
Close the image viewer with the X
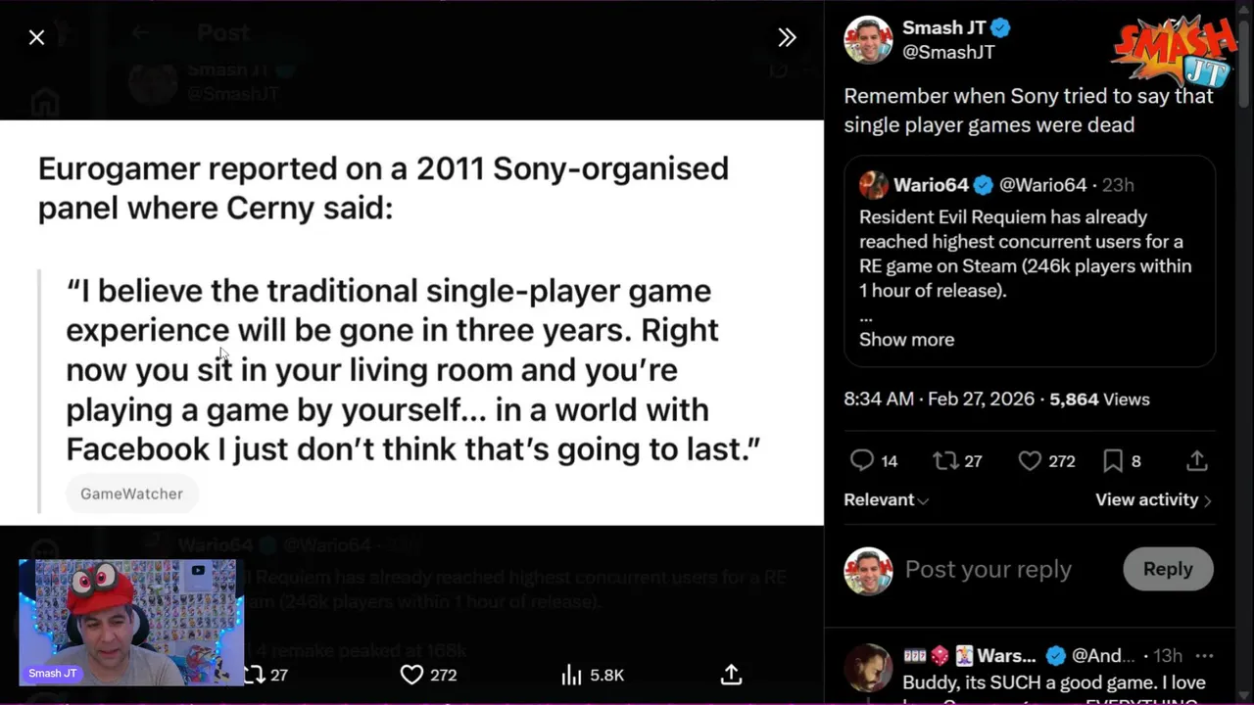[x=36, y=37]
